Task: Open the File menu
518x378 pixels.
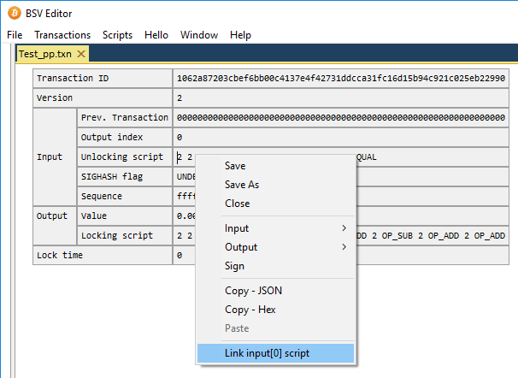Action: pyautogui.click(x=15, y=35)
